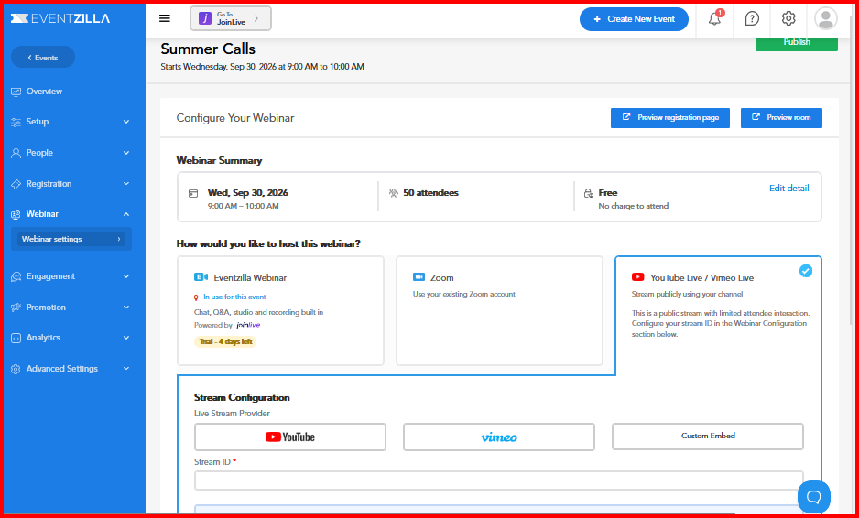Select Eventzilla Webinar hosting option
Viewport: 859px width, 518px height.
pyautogui.click(x=280, y=310)
